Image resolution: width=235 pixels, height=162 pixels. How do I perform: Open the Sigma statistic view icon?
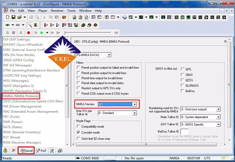107,17
